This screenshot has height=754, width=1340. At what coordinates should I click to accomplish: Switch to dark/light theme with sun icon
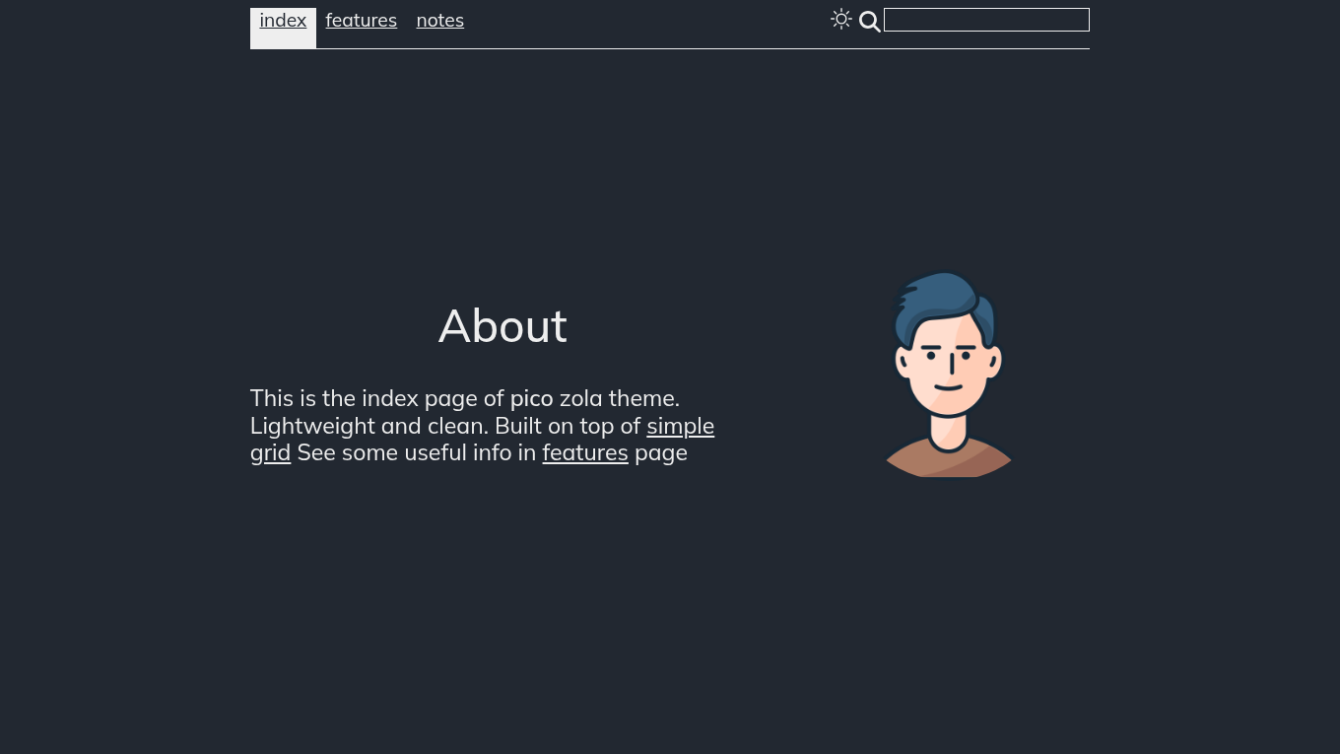coord(841,19)
